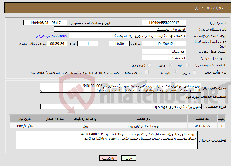Click the remaining time field 00:39:34
The image size is (231, 166).
[x=57, y=43]
